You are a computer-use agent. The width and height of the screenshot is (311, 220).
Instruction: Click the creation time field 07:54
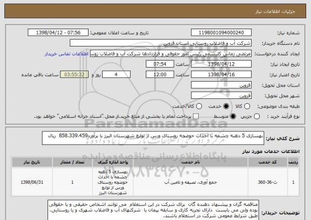click(160, 64)
